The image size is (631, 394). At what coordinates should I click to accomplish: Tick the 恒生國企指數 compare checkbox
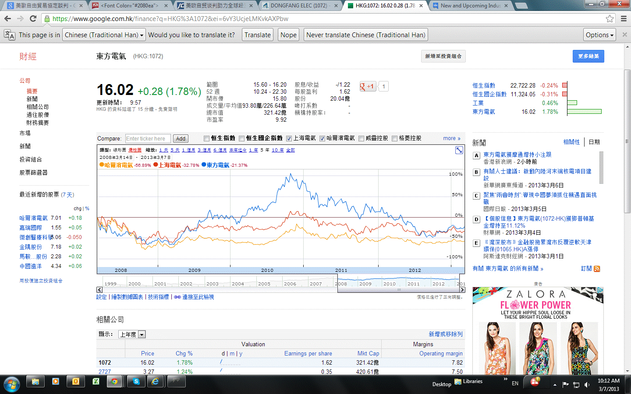click(241, 139)
